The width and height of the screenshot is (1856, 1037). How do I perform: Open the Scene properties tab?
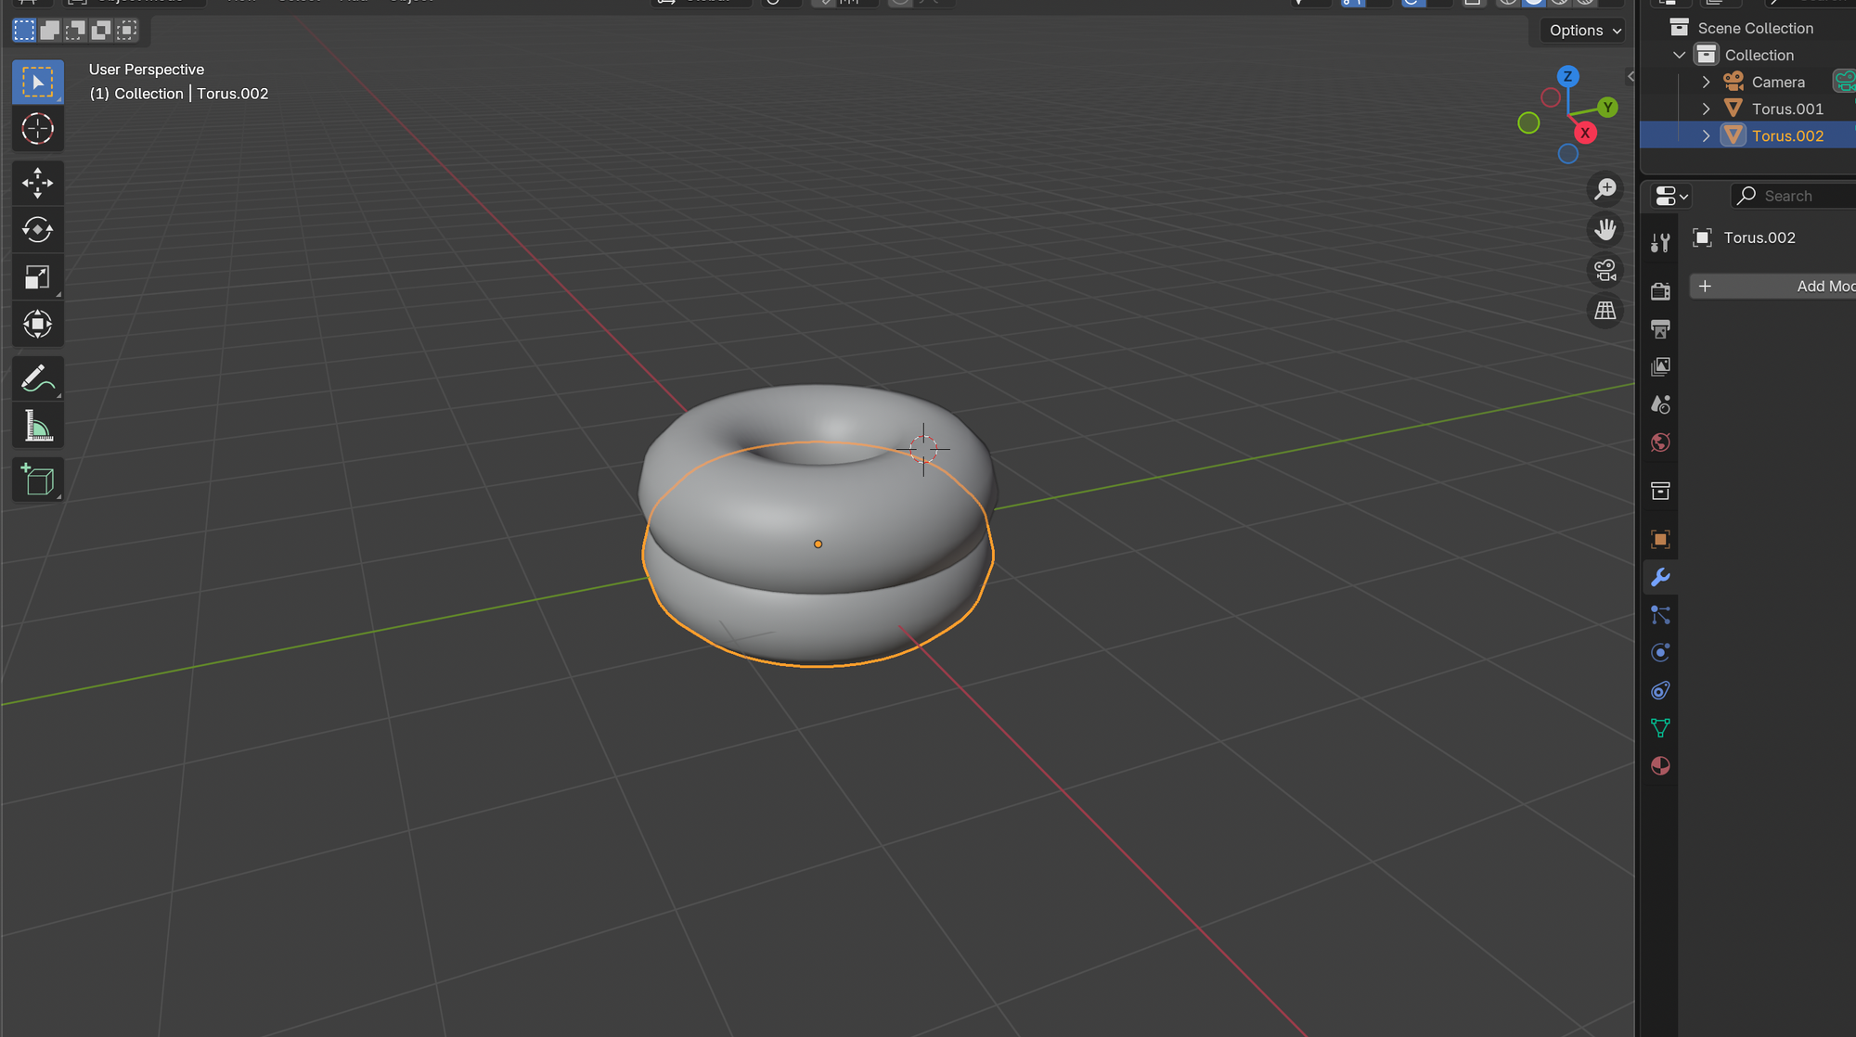(x=1660, y=404)
